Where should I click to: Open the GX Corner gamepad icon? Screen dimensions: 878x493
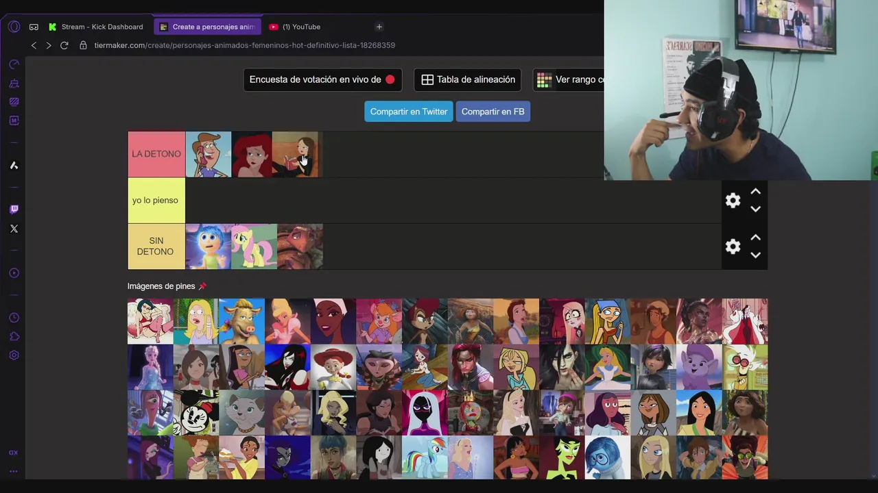[x=34, y=27]
